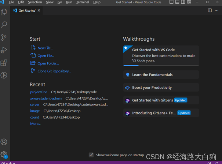Click the graduation cap icon of Boost your Productivity

click(x=127, y=88)
